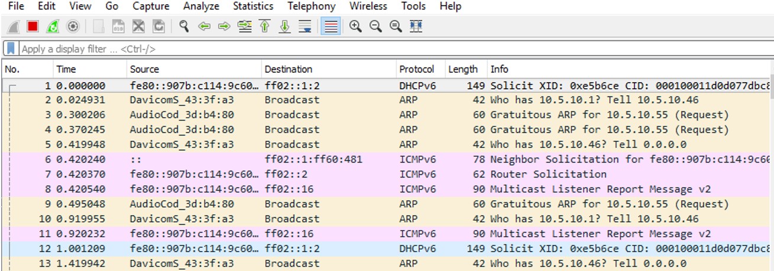Select packet 5 Who has 10.5.10.46
Image resolution: width=774 pixels, height=271 pixels.
(385, 144)
